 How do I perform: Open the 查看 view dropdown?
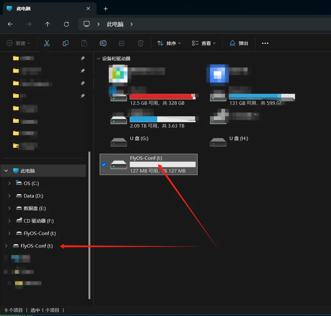[204, 43]
